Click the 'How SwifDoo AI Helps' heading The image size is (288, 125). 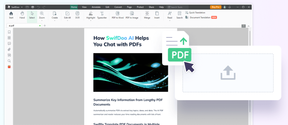tap(121, 38)
